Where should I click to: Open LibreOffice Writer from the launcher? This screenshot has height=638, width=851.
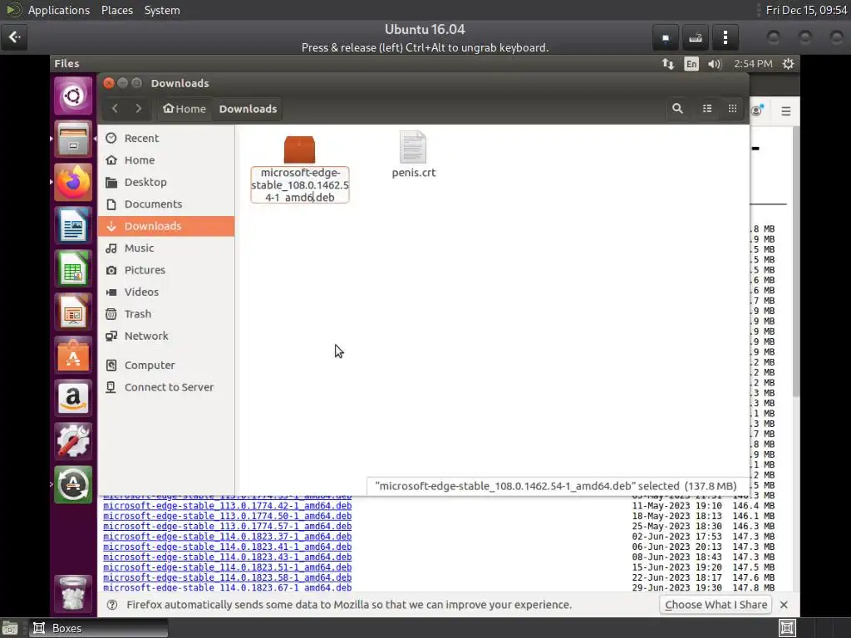click(x=73, y=225)
